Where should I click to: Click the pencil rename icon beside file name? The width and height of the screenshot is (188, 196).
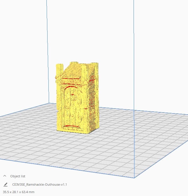5,185
